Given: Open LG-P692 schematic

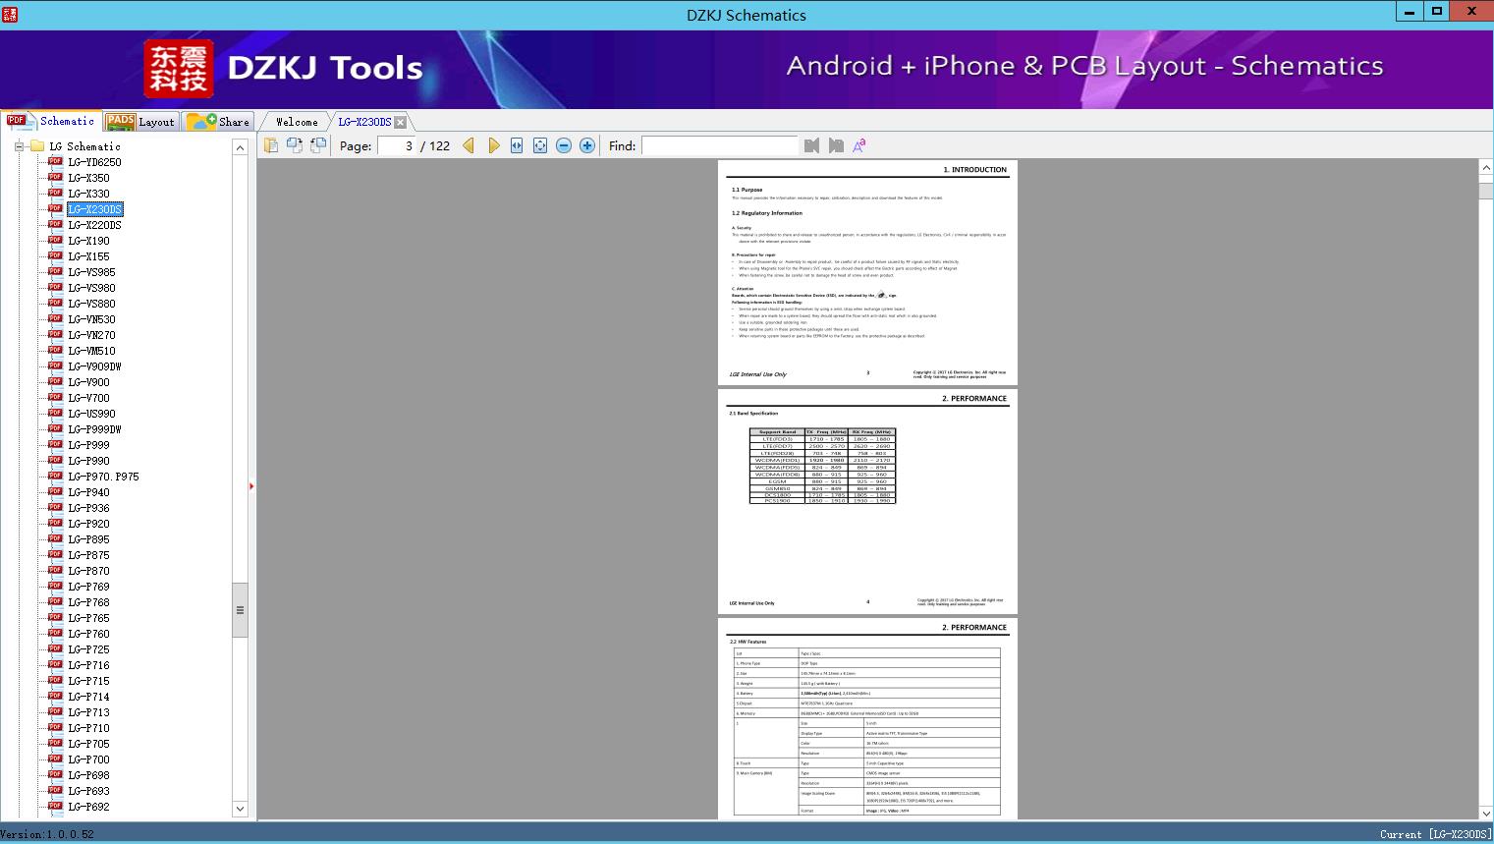Looking at the screenshot, I should coord(88,807).
